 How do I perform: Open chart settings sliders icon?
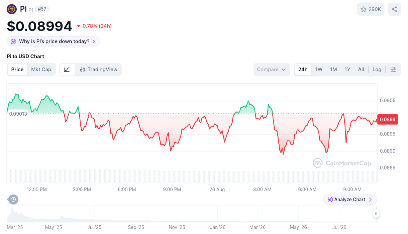pyautogui.click(x=393, y=70)
